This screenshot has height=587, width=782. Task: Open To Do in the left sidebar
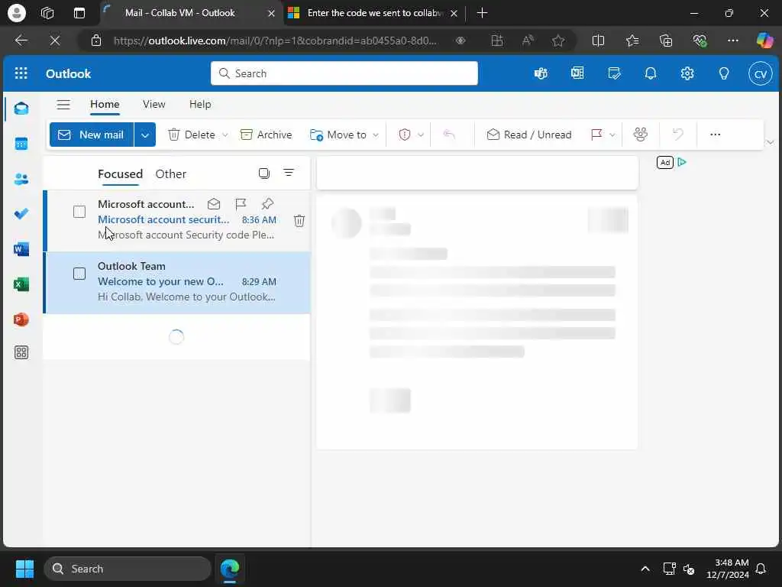[21, 214]
